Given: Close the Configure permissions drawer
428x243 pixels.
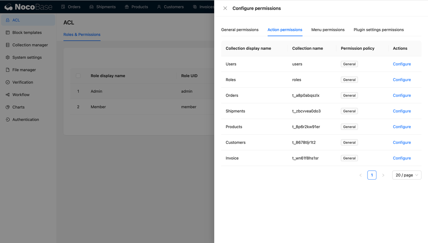Looking at the screenshot, I should [x=225, y=8].
